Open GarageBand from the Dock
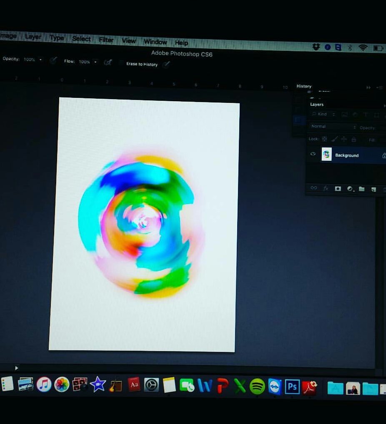This screenshot has height=424, width=386. click(x=115, y=385)
